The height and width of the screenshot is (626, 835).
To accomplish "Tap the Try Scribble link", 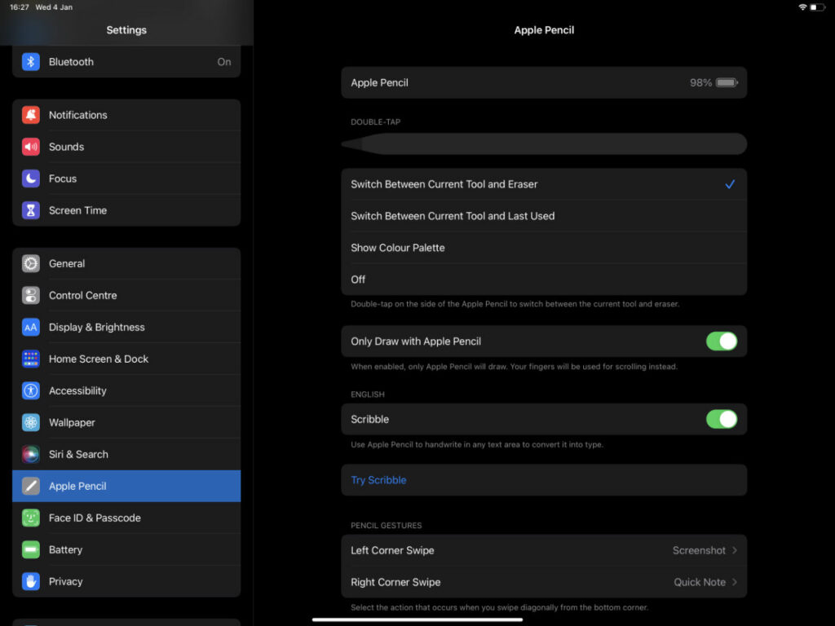I will coord(378,480).
